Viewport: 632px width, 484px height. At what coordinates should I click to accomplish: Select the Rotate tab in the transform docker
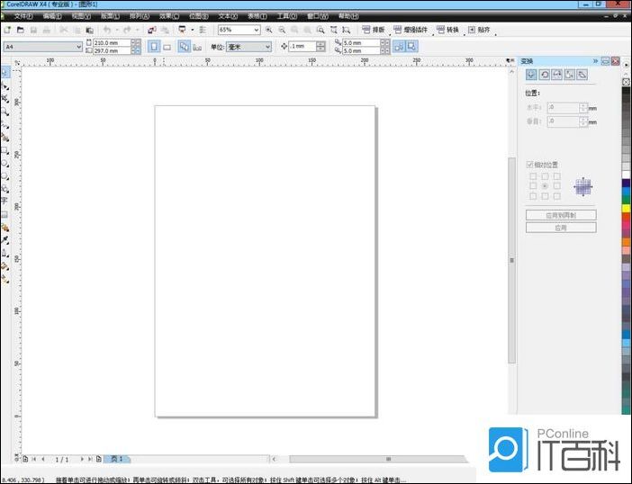click(544, 75)
